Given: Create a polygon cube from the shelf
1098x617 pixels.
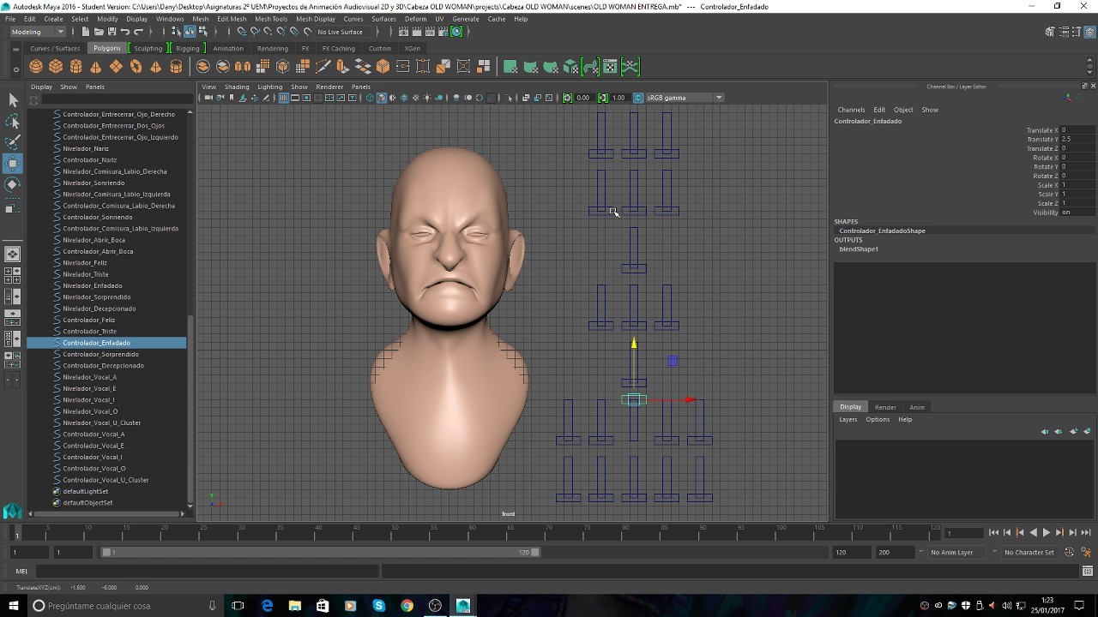Looking at the screenshot, I should click(56, 68).
